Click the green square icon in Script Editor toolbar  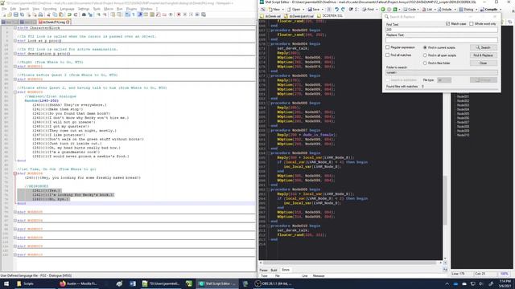pos(395,10)
